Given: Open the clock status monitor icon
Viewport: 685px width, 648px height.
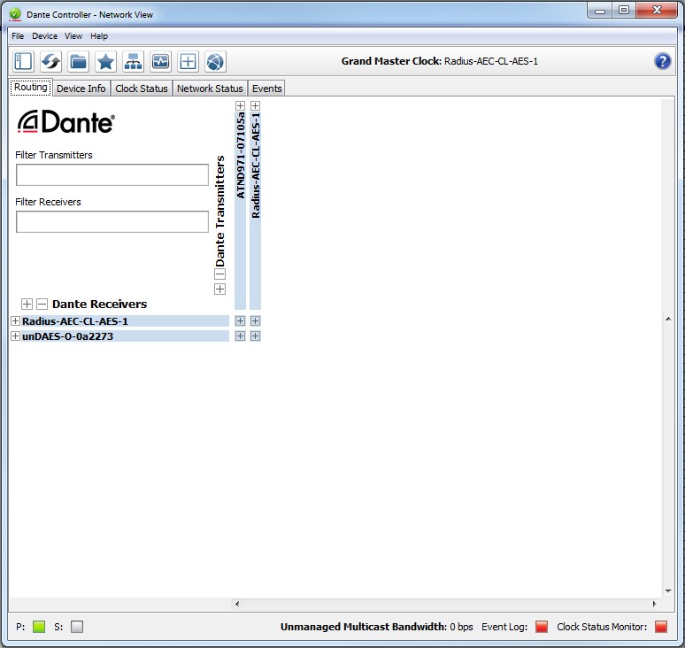Looking at the screenshot, I should pyautogui.click(x=160, y=61).
